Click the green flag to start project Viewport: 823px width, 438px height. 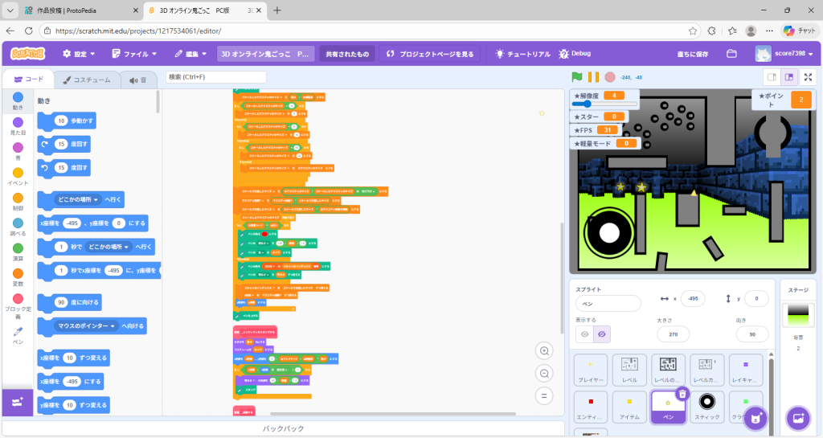point(576,77)
